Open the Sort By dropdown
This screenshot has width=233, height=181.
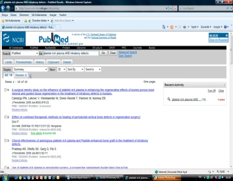pos(75,69)
